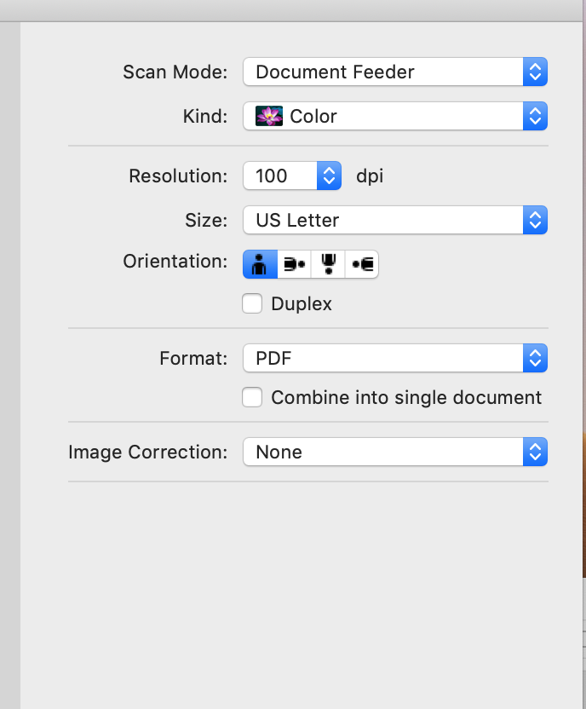Screen dimensions: 586x709
Task: Click the Duplex label text
Action: 302,304
